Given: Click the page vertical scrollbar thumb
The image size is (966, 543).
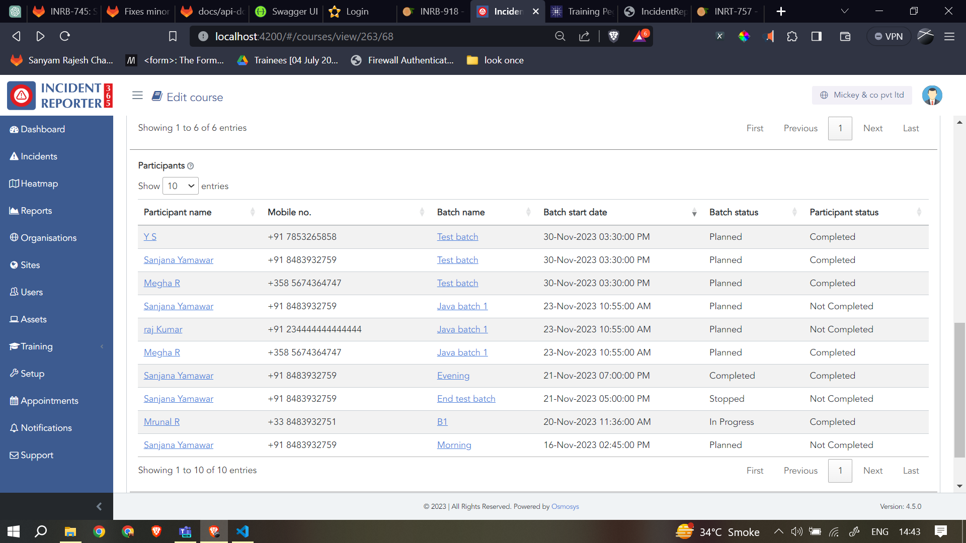Looking at the screenshot, I should 959,390.
